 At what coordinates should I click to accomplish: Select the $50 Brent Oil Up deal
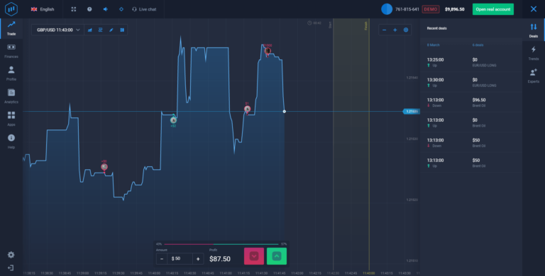471,163
